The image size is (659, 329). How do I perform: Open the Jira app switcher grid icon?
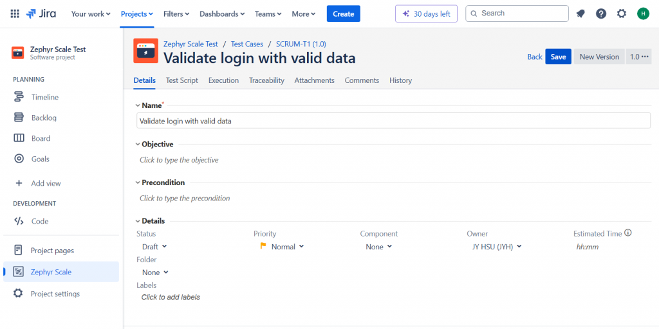pyautogui.click(x=15, y=13)
